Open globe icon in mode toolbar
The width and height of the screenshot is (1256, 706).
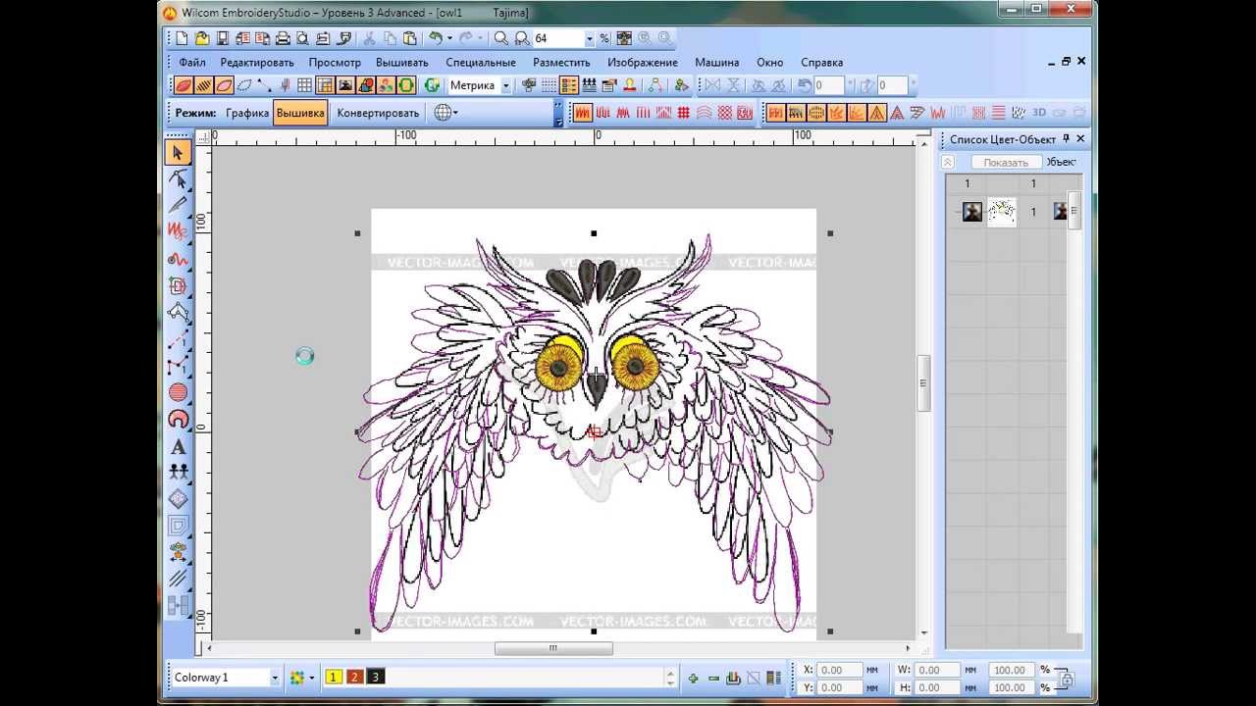click(443, 113)
